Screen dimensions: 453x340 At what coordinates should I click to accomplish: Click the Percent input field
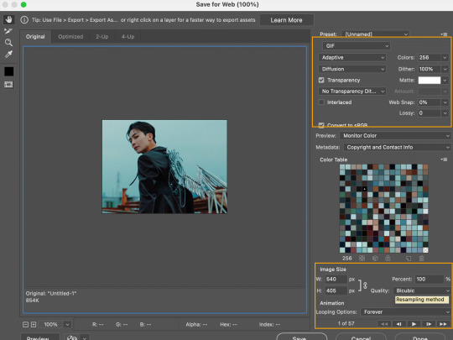[429, 279]
